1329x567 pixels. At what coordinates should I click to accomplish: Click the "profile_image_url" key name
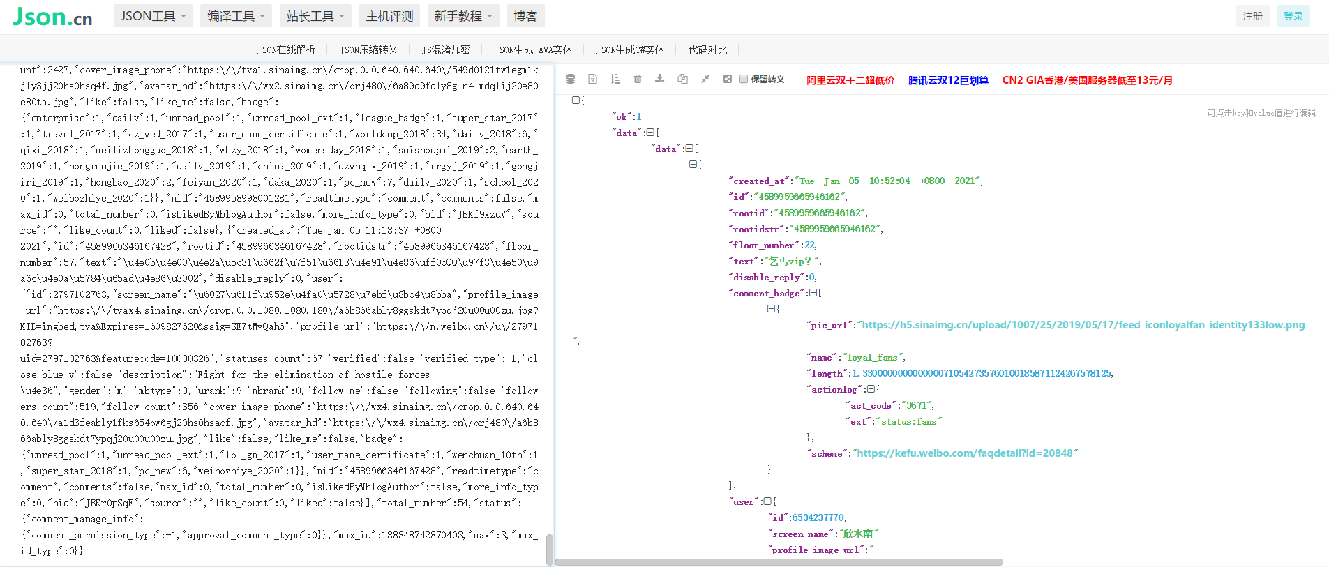click(816, 550)
